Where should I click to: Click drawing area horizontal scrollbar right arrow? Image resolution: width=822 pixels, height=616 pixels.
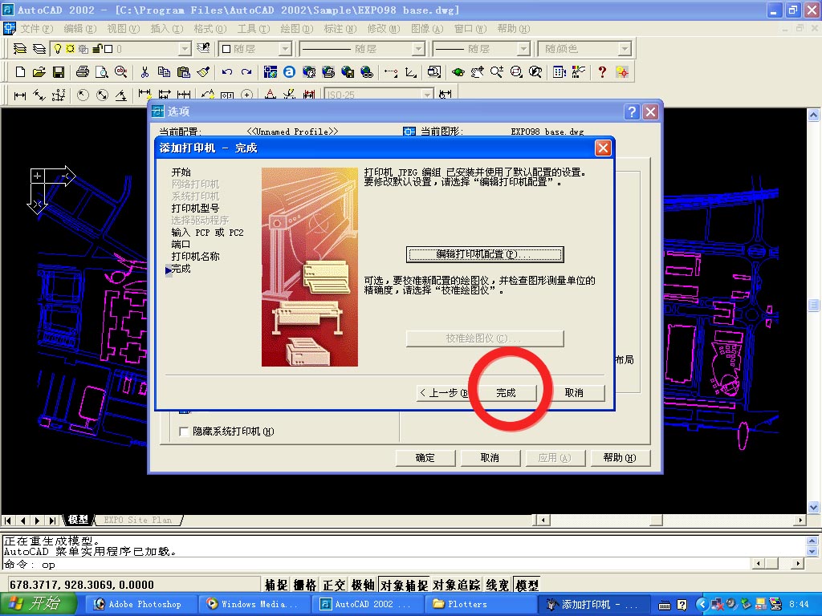[x=800, y=520]
